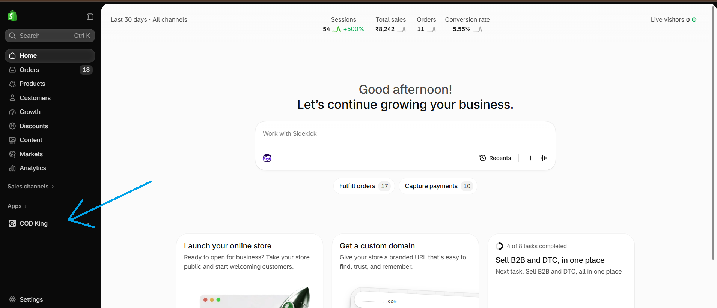The height and width of the screenshot is (308, 717).
Task: Click the Customers person icon
Action: pos(12,98)
